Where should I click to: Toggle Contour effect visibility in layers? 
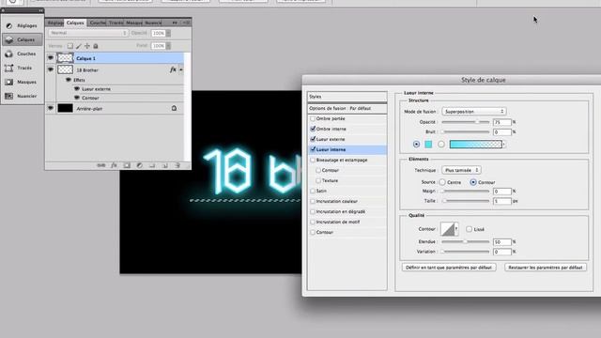coord(77,98)
